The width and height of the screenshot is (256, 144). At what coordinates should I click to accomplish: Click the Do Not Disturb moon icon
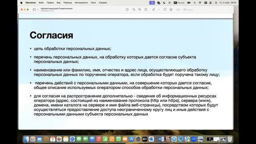click(x=164, y=3)
